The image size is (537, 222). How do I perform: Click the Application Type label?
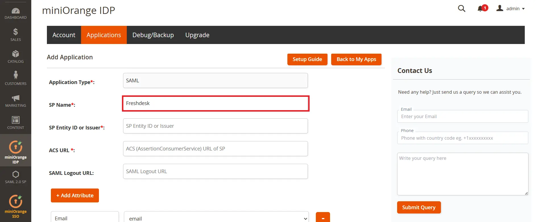[72, 82]
